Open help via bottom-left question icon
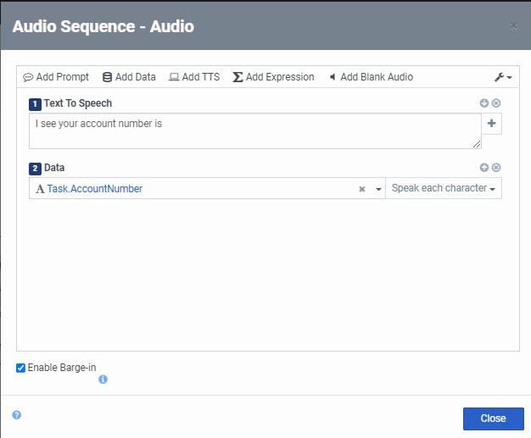 16,415
